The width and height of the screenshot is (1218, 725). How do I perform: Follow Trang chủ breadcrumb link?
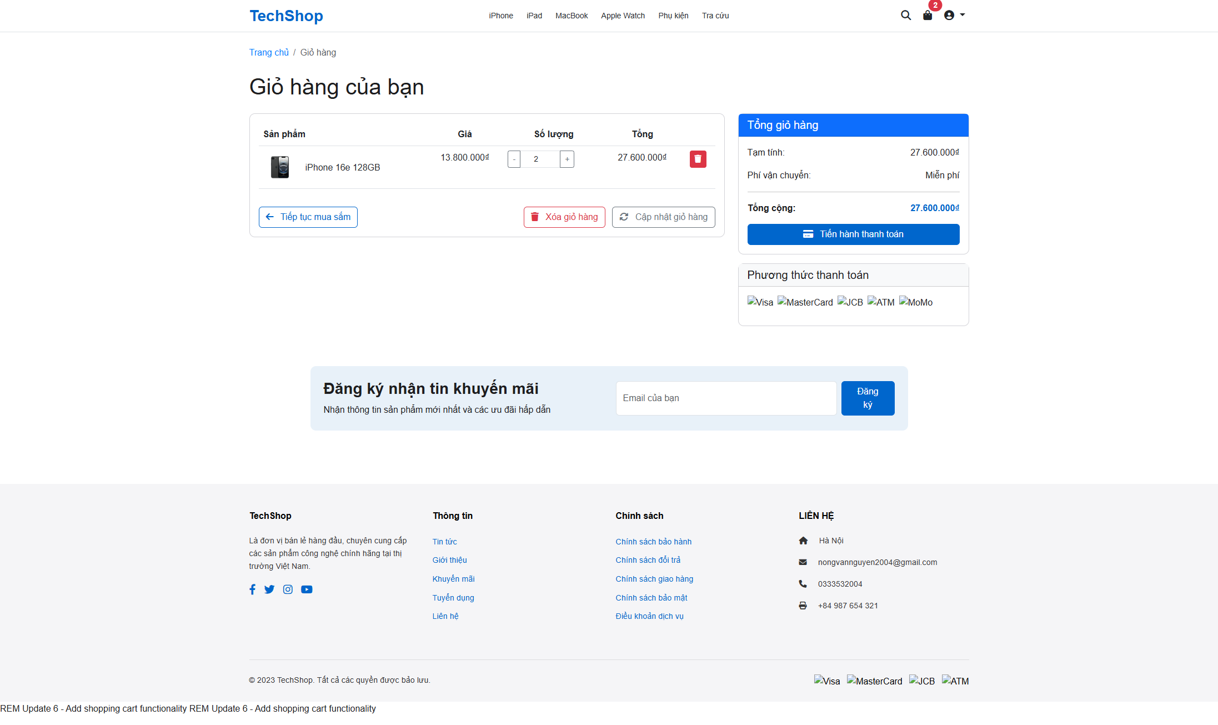pyautogui.click(x=269, y=52)
